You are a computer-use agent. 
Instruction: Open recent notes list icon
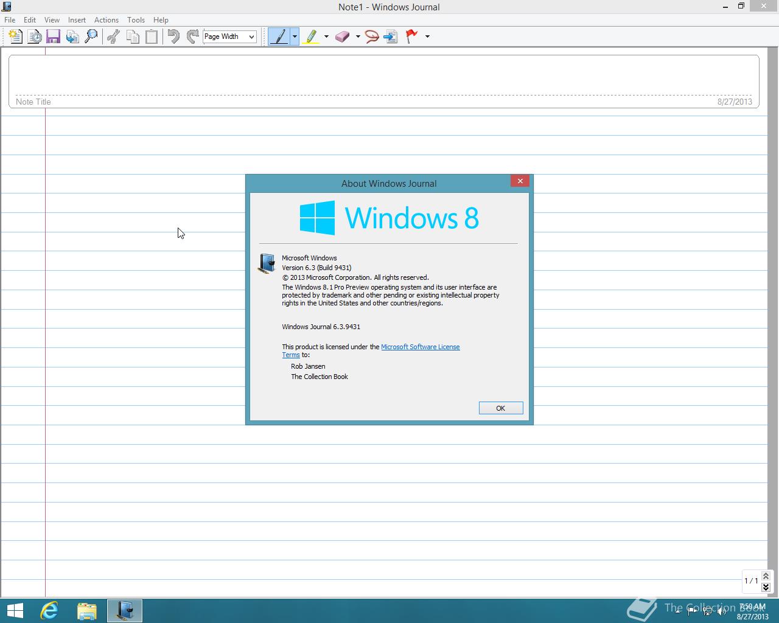coord(35,37)
